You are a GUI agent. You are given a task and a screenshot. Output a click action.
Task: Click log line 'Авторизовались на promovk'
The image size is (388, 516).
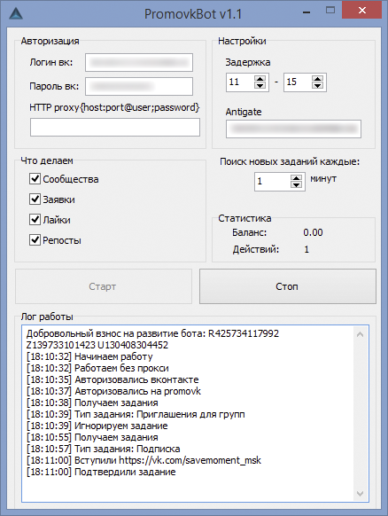(x=113, y=391)
